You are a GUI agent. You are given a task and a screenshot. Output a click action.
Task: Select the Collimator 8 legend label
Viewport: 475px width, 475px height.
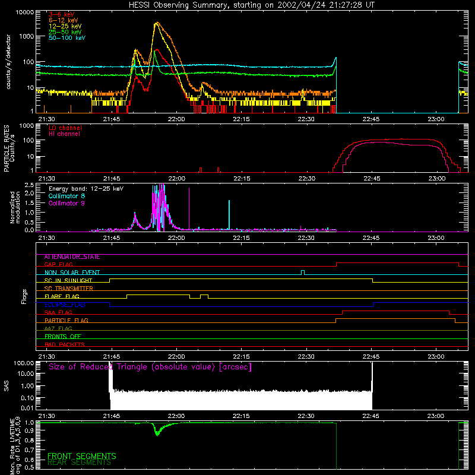coord(66,196)
